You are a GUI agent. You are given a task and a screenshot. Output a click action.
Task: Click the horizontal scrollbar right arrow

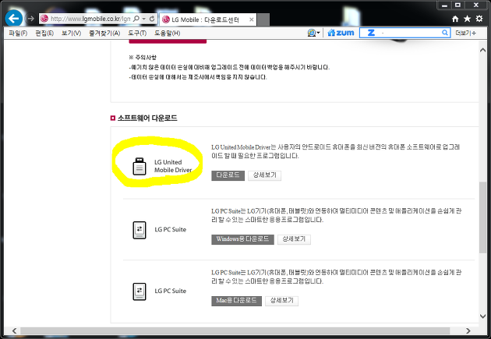pos(468,330)
